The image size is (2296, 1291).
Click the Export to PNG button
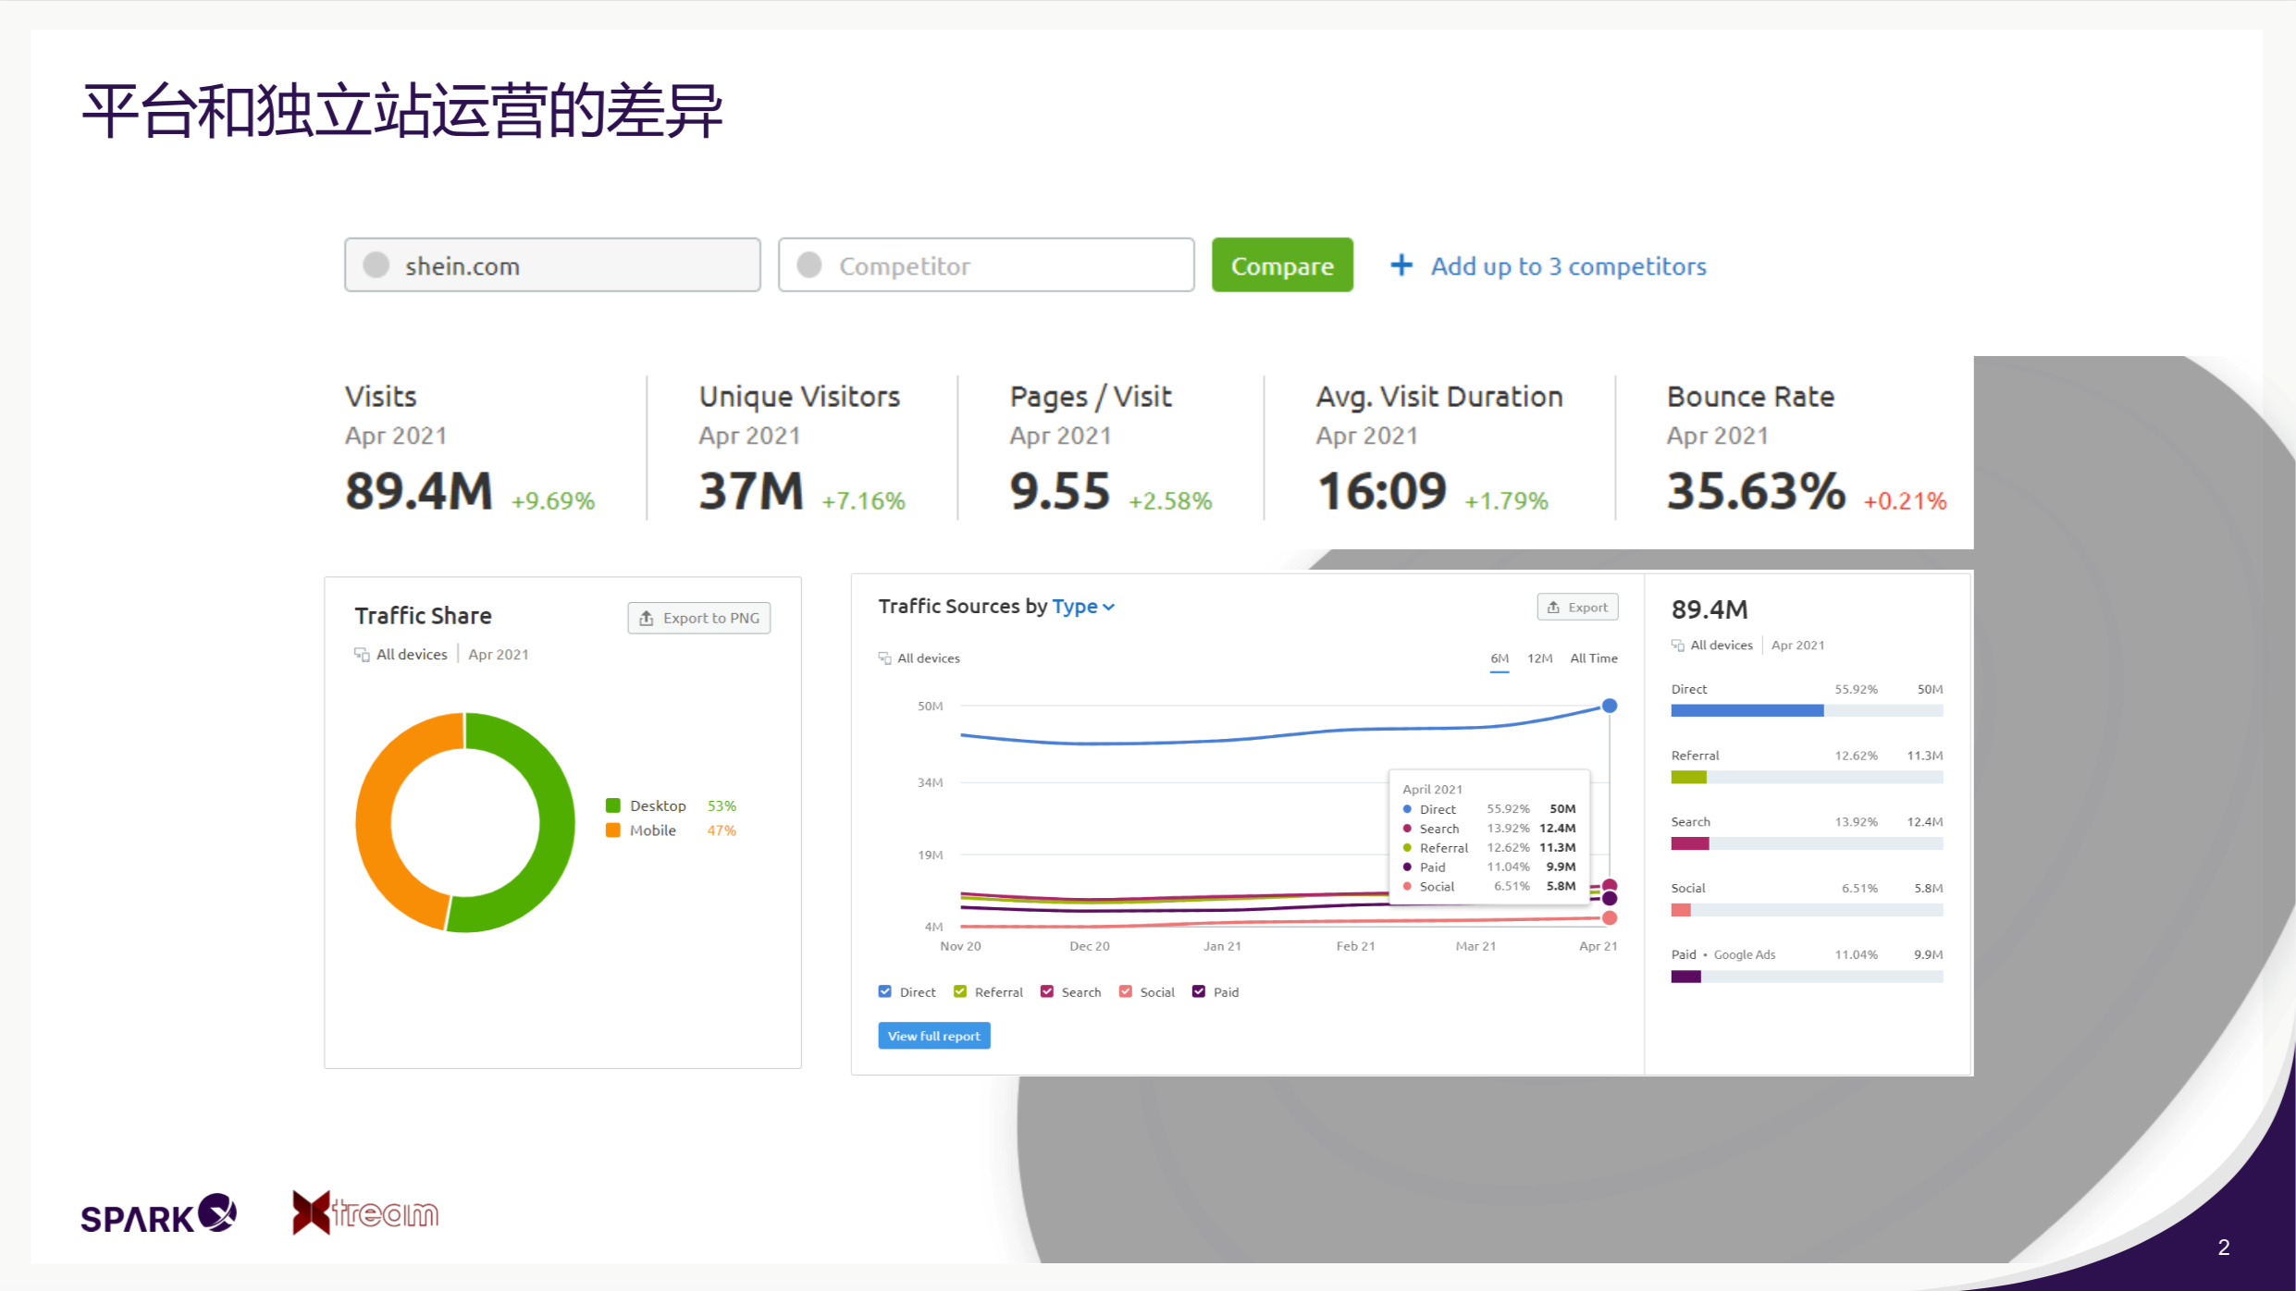point(699,618)
